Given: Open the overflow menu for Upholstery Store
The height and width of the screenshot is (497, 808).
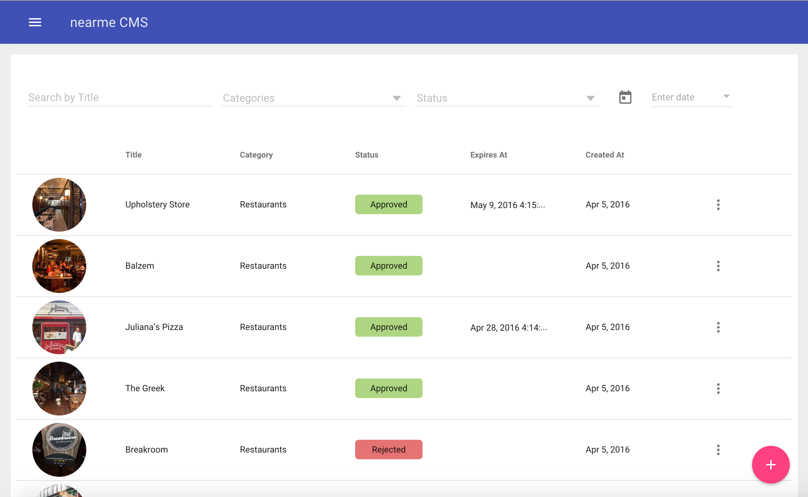Looking at the screenshot, I should (x=718, y=204).
